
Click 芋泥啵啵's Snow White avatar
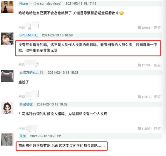pyautogui.click(x=7, y=108)
